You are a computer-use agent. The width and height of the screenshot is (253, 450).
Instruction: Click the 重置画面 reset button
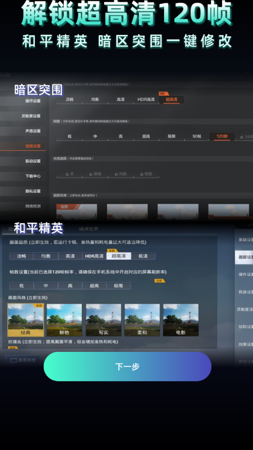[23, 360]
